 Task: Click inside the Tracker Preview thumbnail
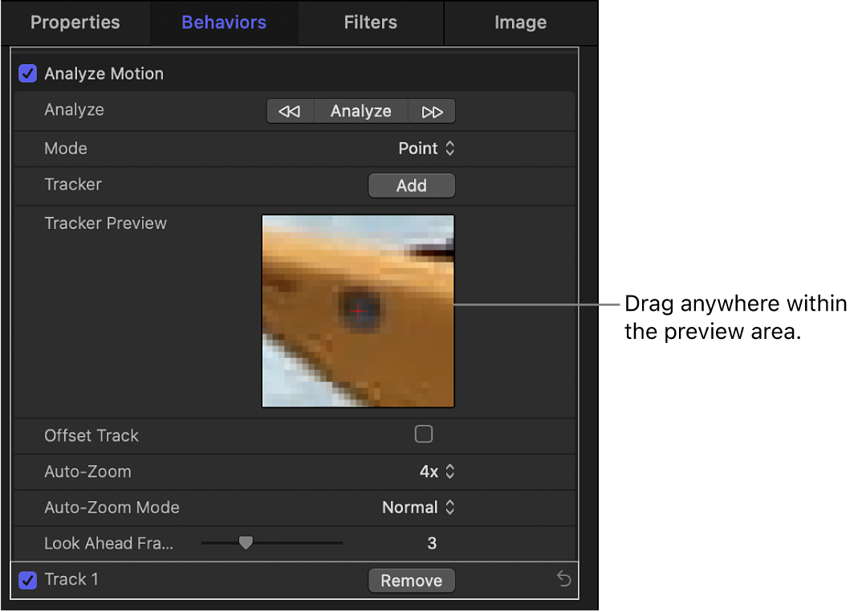(x=358, y=310)
